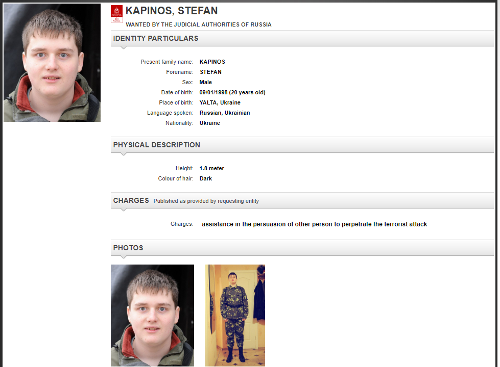This screenshot has width=500, height=367.
Task: Click the Nationality value Ukraine
Action: (x=210, y=123)
